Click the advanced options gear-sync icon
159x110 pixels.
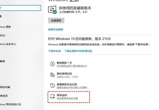[x=53, y=96]
